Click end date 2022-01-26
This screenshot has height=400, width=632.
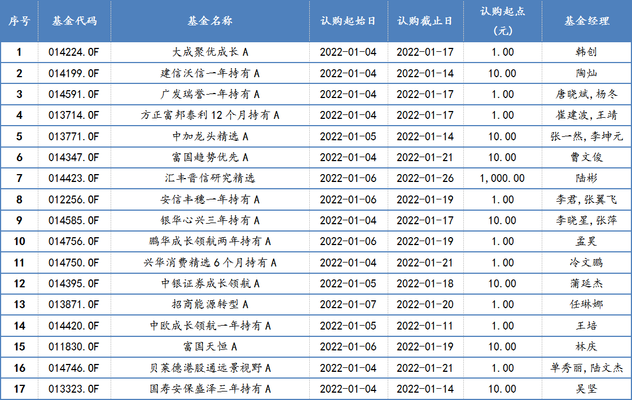pyautogui.click(x=425, y=179)
